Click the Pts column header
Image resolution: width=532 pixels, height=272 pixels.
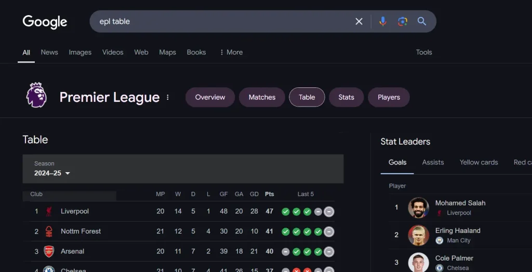coord(270,194)
